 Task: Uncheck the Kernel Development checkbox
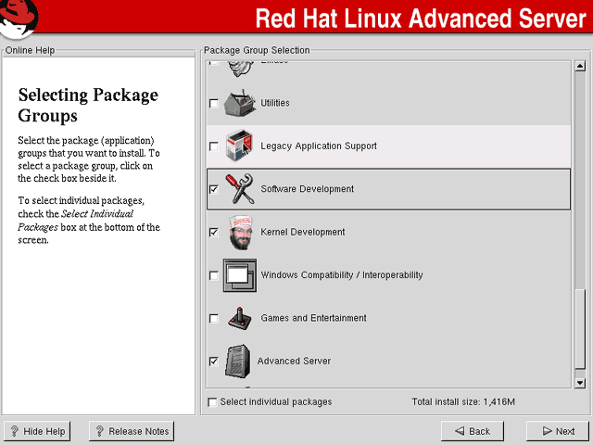[214, 233]
